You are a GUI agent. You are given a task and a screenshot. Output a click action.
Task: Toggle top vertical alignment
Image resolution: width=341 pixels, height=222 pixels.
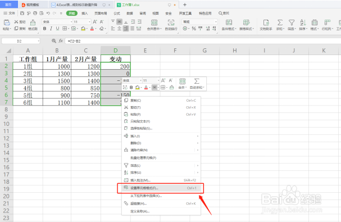point(113,21)
